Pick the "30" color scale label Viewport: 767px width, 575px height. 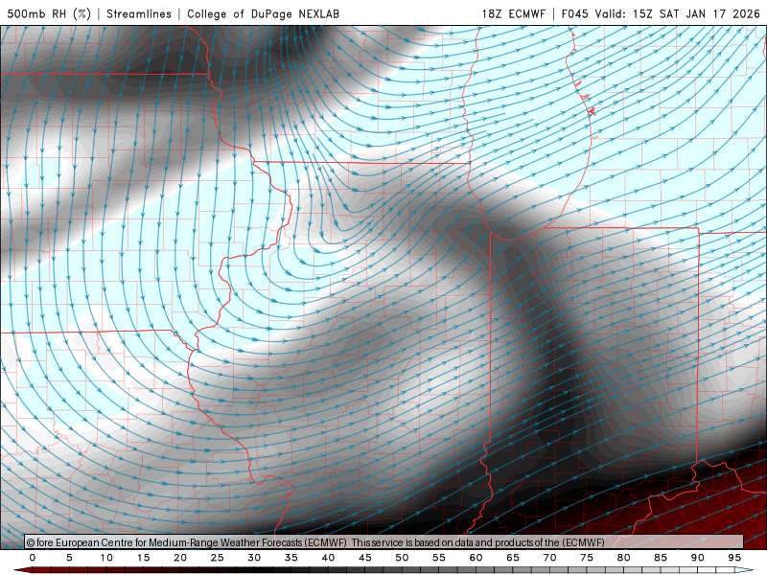tap(254, 558)
